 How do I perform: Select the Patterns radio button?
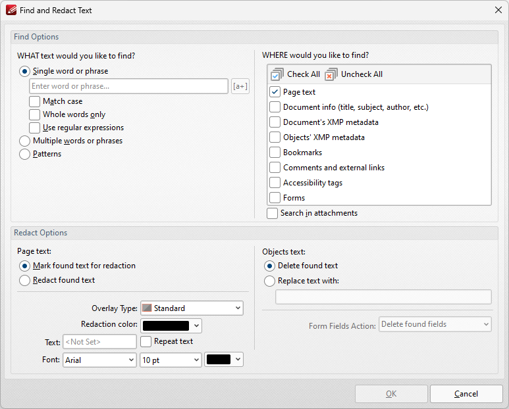(24, 154)
